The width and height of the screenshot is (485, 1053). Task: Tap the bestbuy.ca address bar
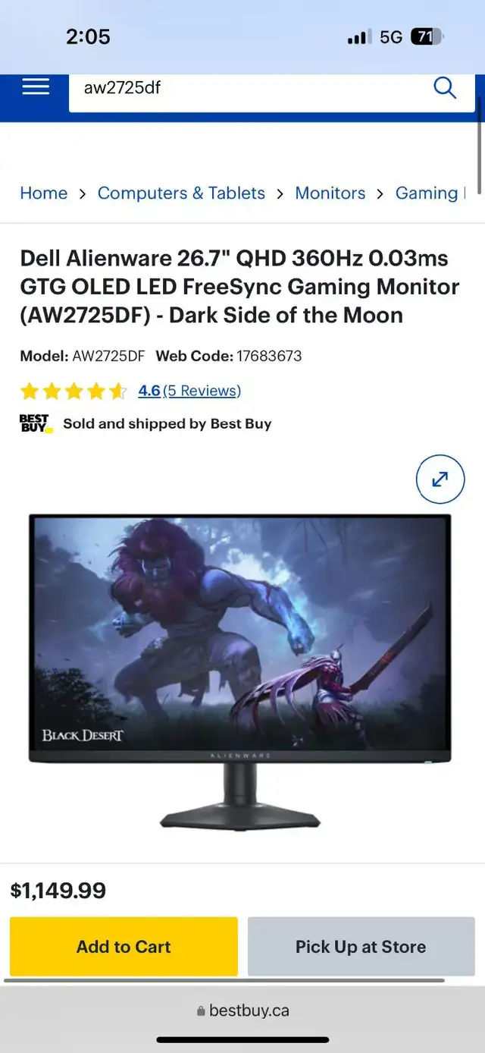(x=242, y=1011)
